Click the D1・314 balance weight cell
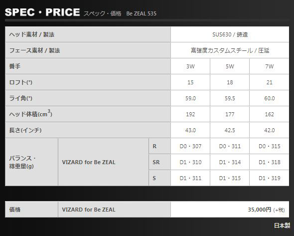 point(230,162)
